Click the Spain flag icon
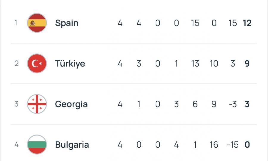 (x=37, y=23)
